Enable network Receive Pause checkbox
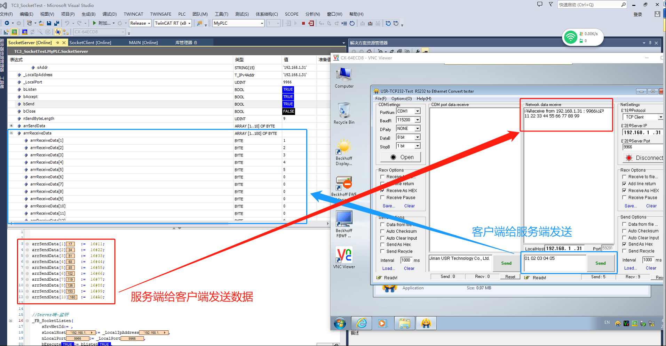The image size is (666, 346). 624,198
